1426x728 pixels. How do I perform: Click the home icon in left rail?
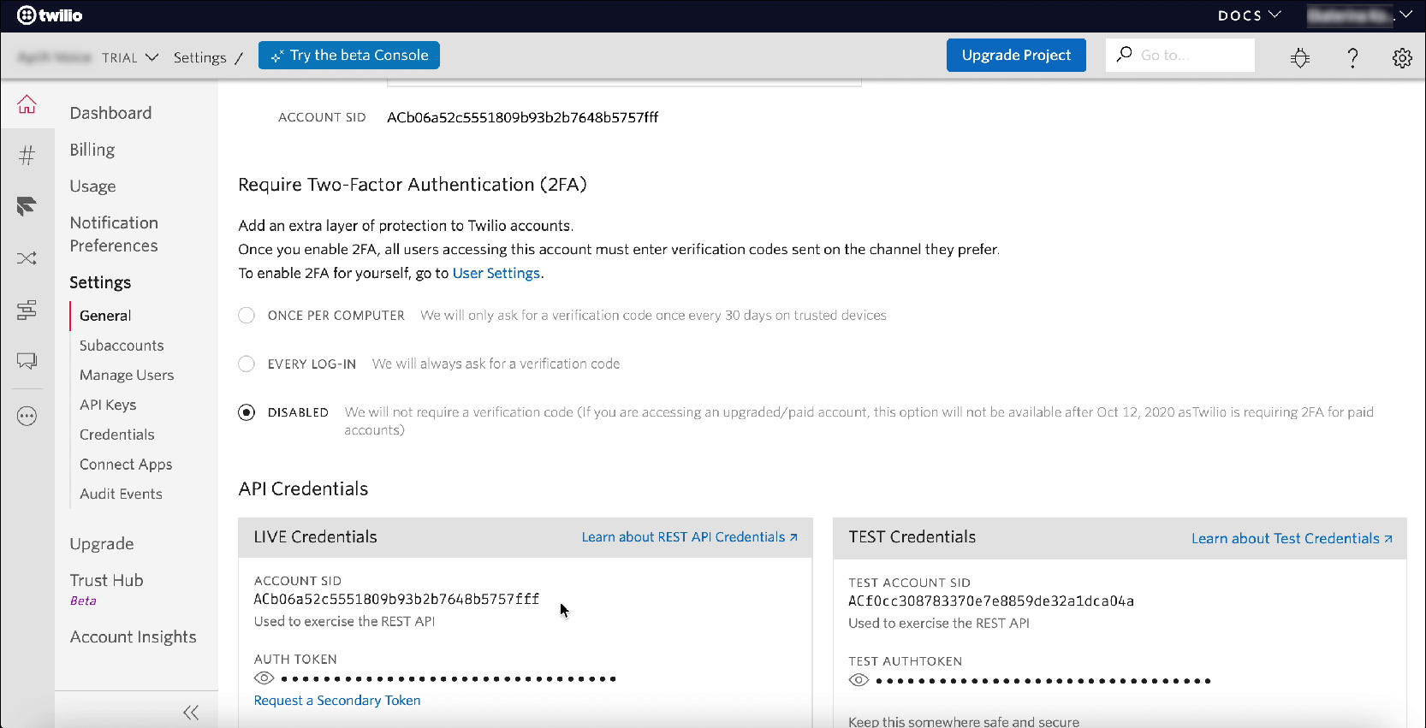click(x=27, y=104)
